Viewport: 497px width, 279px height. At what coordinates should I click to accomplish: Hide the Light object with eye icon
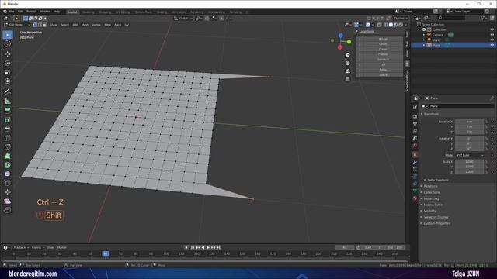pyautogui.click(x=492, y=40)
